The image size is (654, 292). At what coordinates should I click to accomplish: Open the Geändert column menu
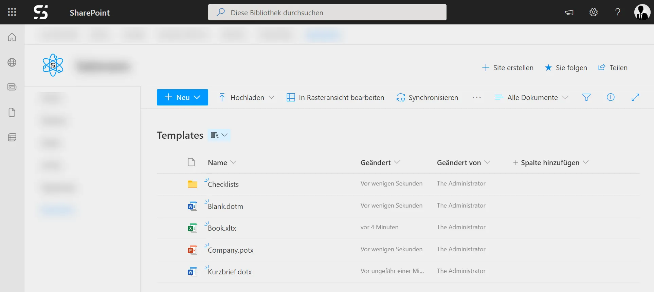tap(380, 162)
